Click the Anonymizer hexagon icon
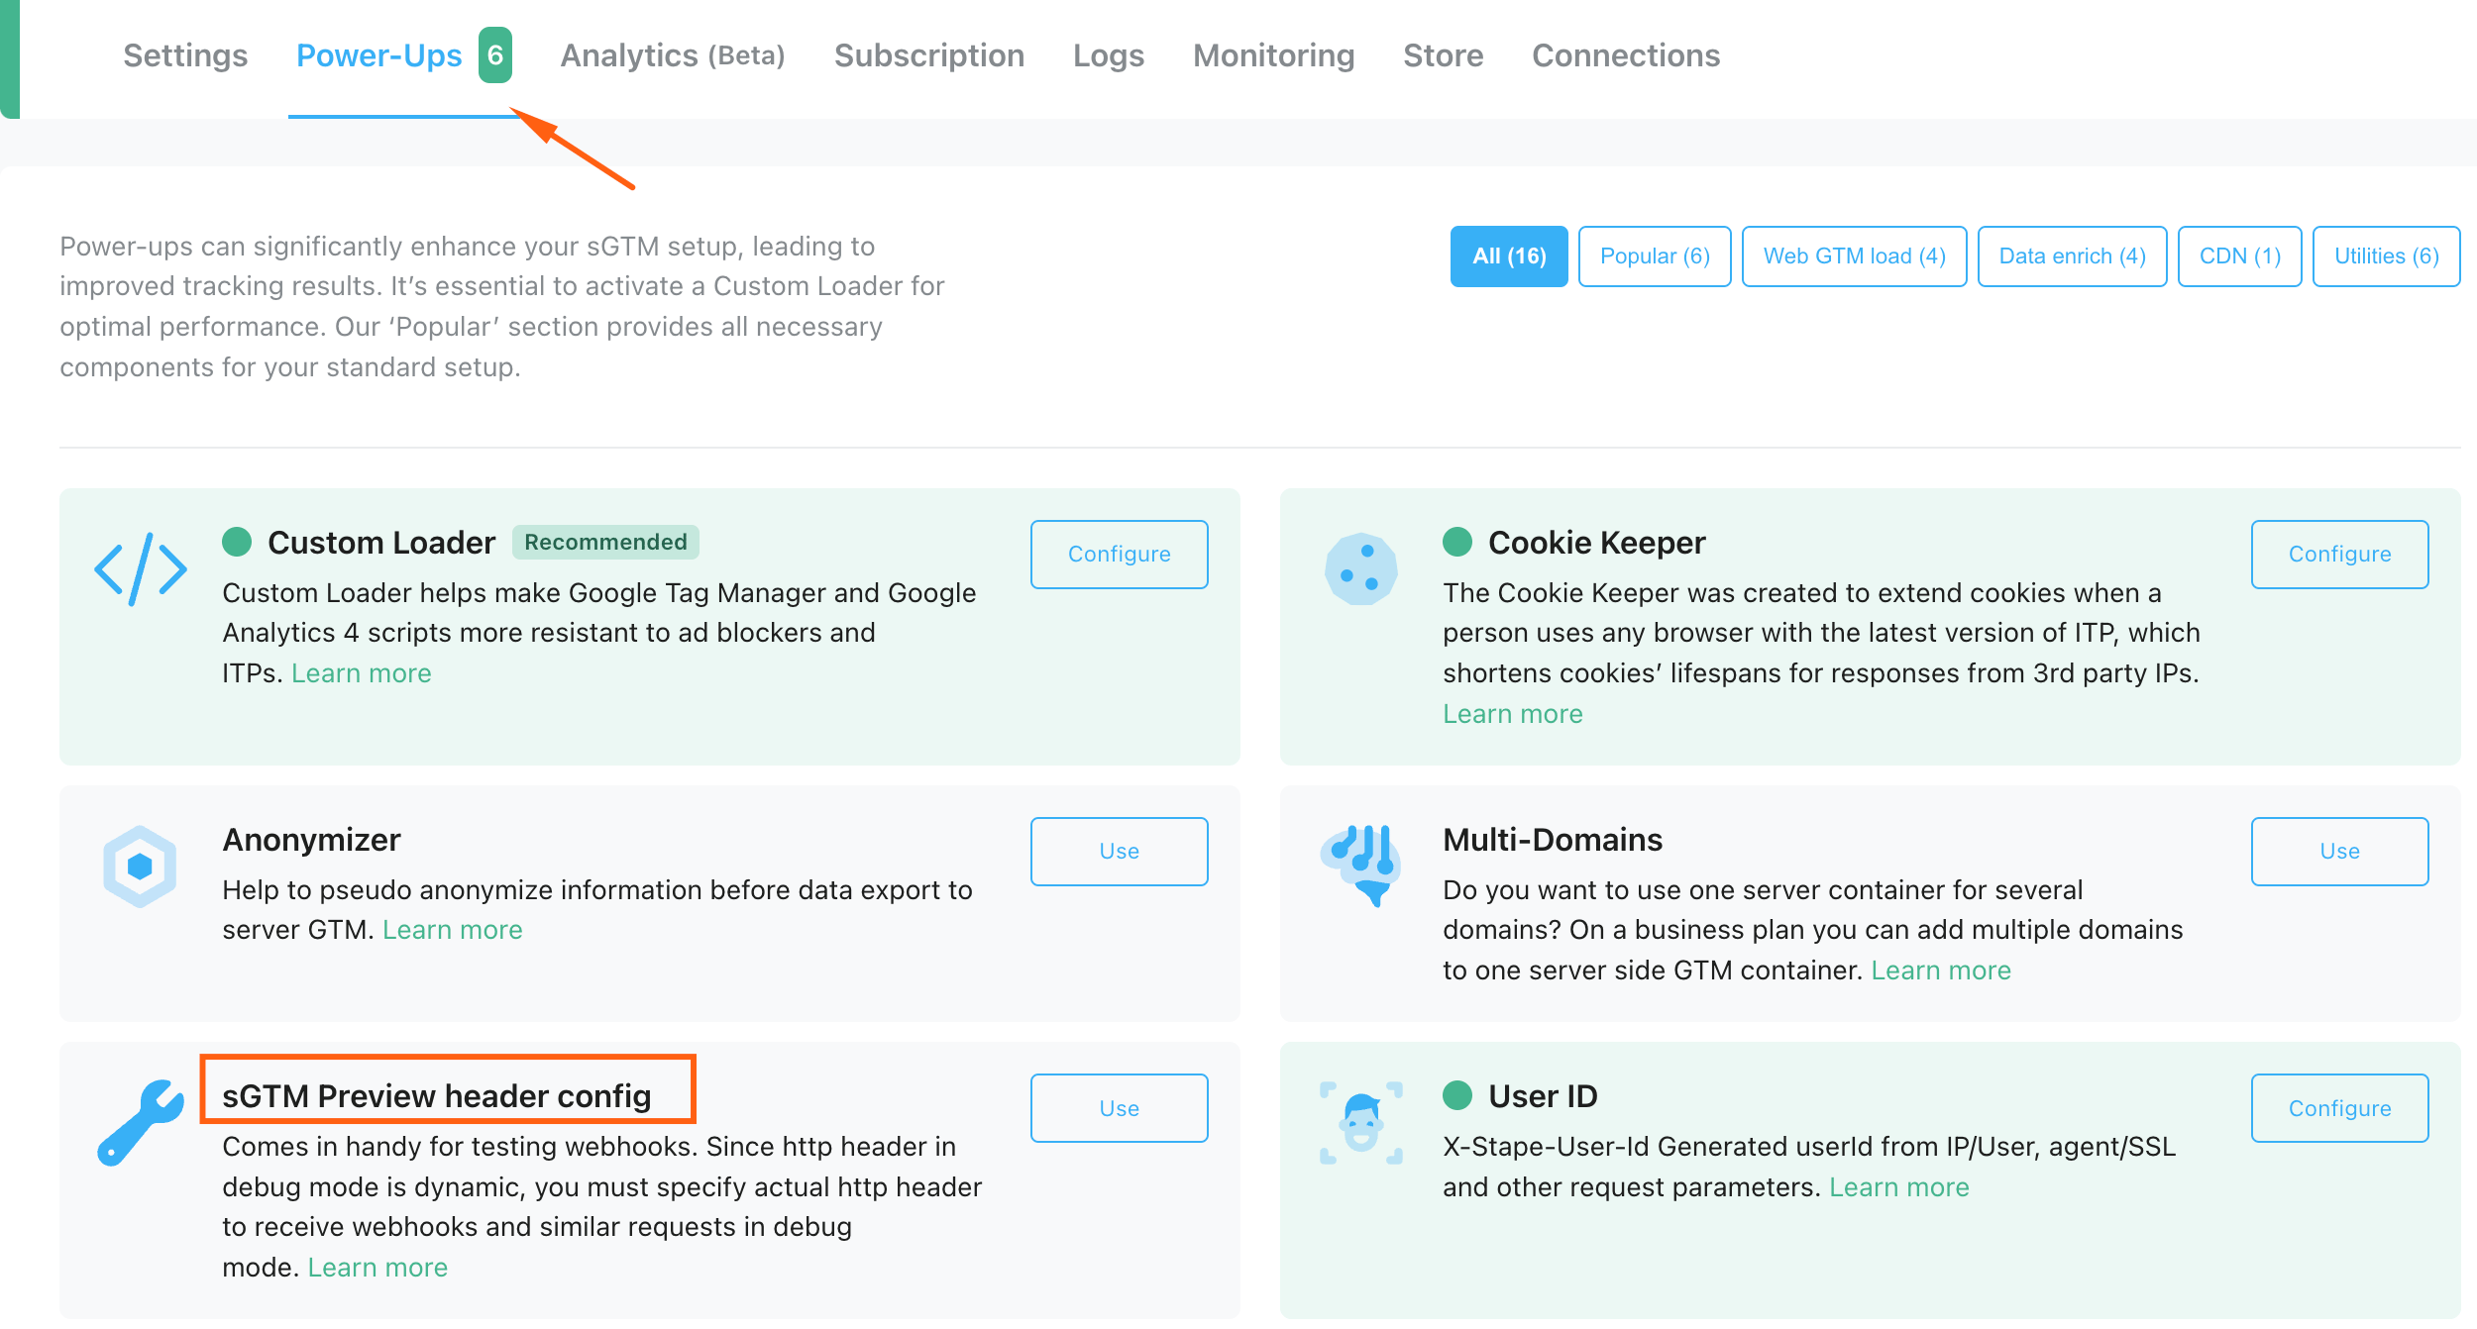 point(140,867)
